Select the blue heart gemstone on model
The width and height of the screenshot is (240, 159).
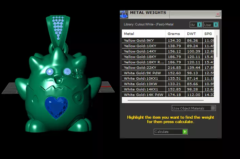pyautogui.click(x=56, y=107)
